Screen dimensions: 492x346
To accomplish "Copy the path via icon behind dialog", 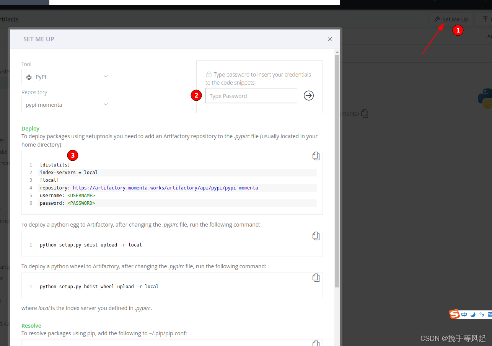I will pos(365,113).
